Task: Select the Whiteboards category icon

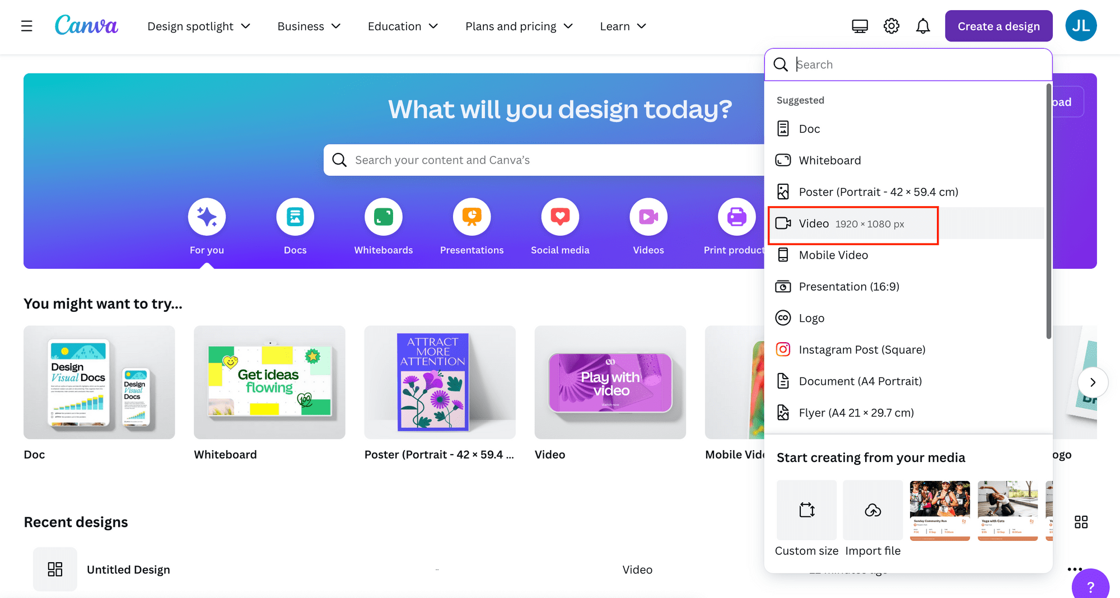Action: tap(384, 217)
